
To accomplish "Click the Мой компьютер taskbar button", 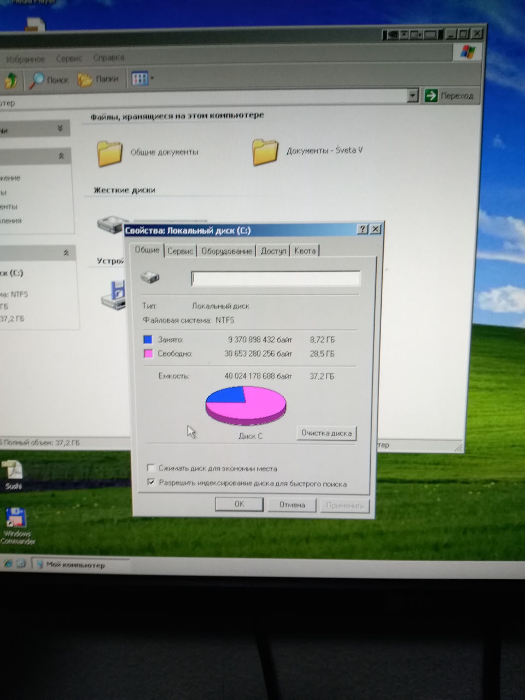I will tap(81, 565).
